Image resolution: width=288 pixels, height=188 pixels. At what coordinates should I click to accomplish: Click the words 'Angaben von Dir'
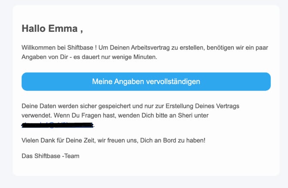(45, 57)
